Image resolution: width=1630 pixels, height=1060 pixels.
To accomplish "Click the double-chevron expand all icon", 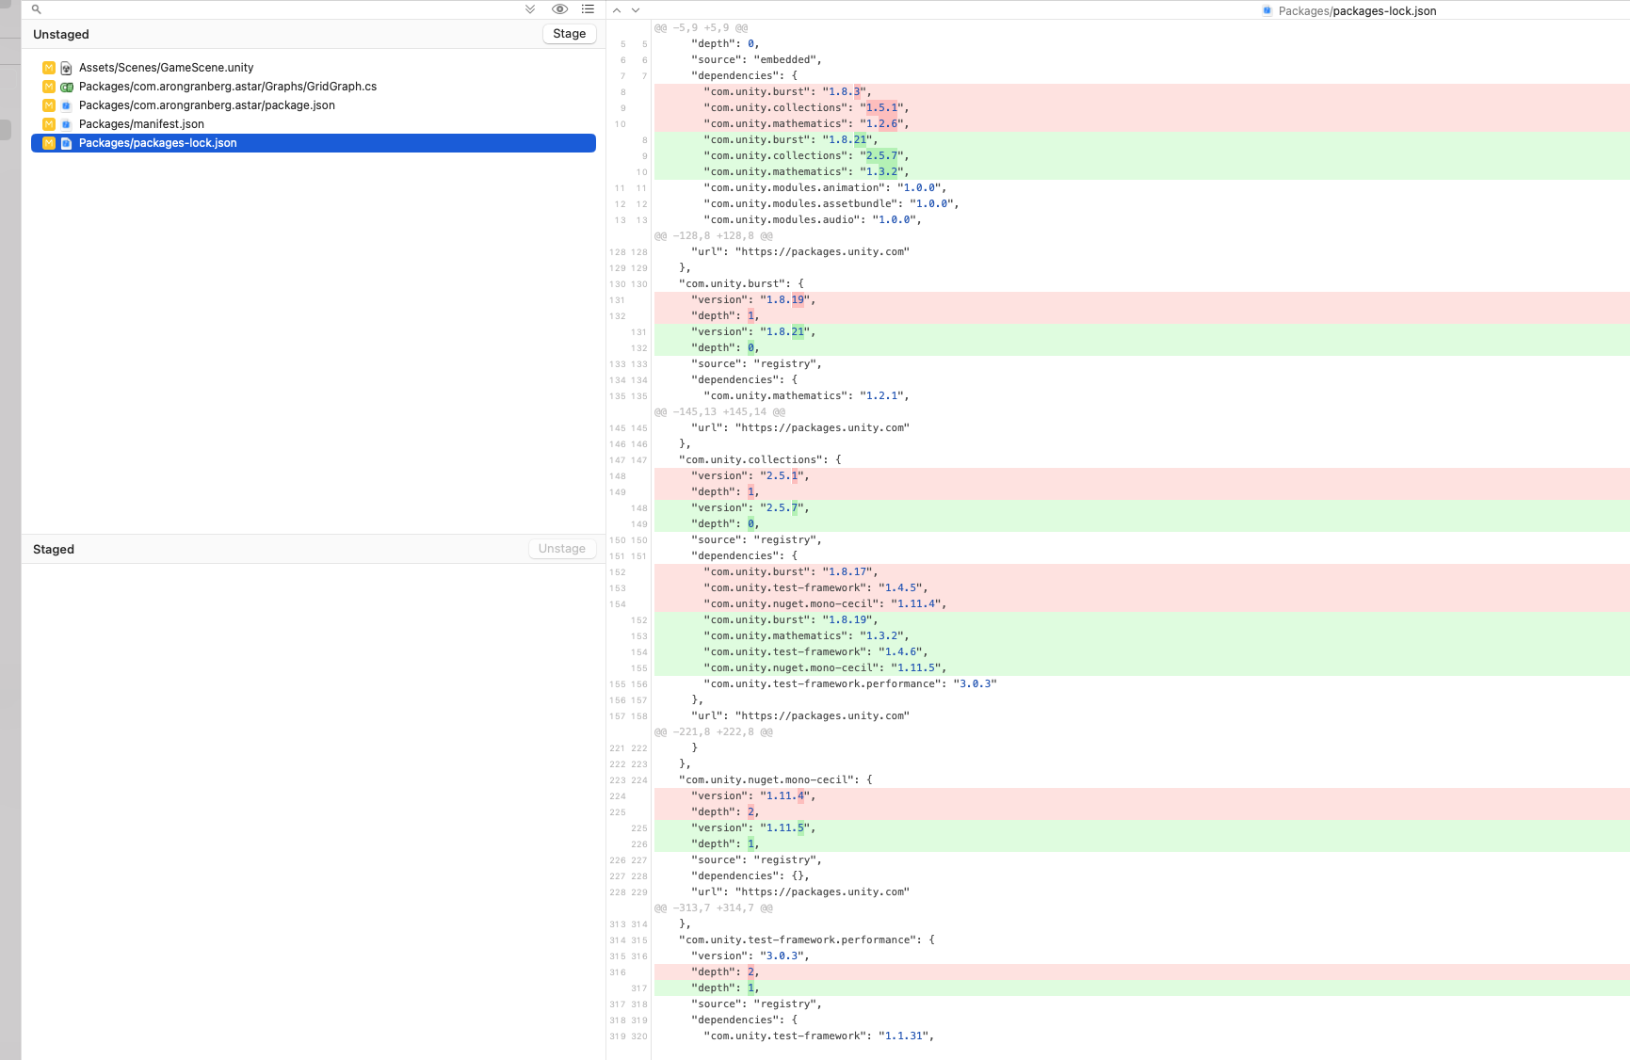I will tap(530, 9).
